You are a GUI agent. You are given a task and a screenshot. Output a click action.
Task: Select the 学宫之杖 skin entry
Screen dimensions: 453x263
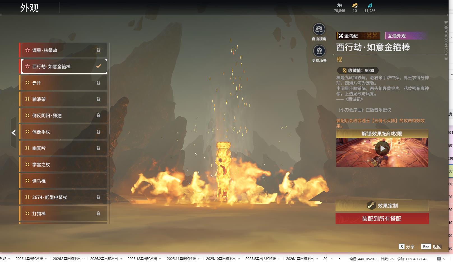click(63, 165)
